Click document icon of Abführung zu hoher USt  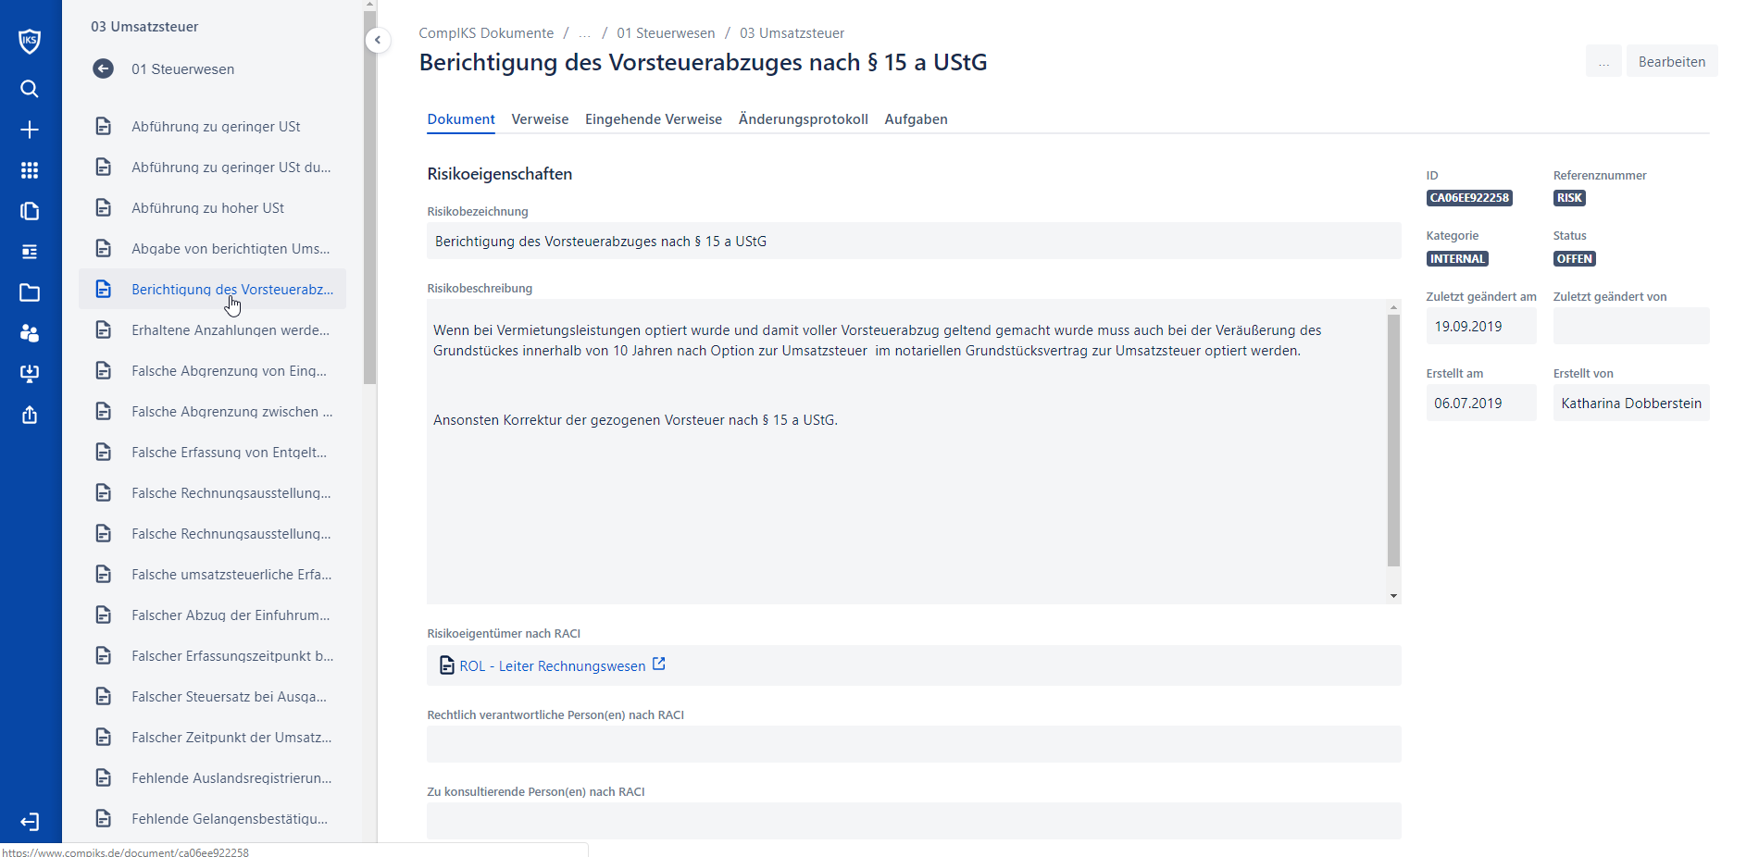[x=104, y=207]
